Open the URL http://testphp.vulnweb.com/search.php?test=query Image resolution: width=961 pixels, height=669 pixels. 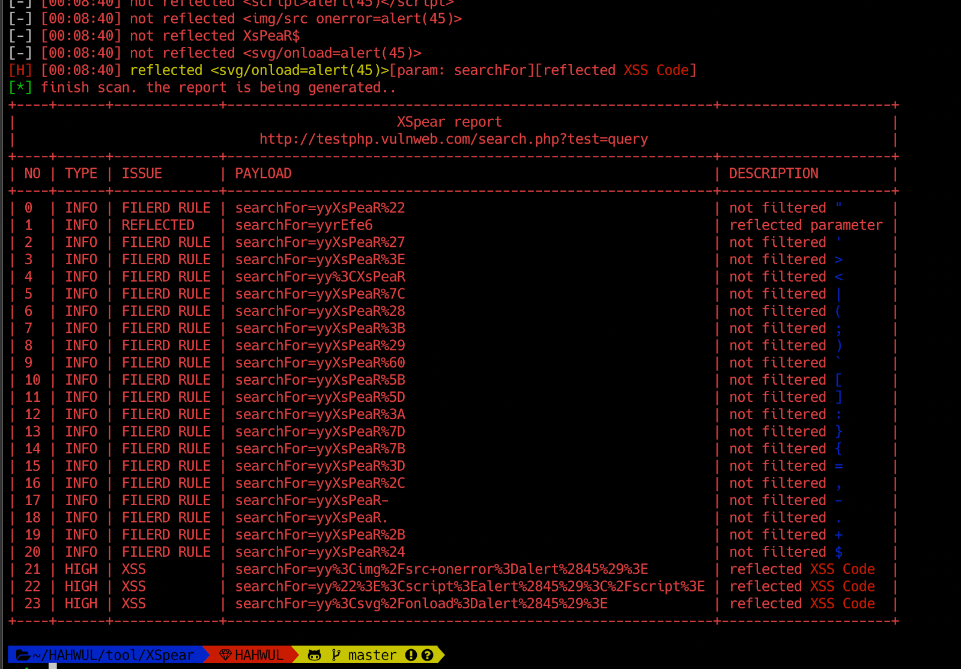[x=453, y=139]
